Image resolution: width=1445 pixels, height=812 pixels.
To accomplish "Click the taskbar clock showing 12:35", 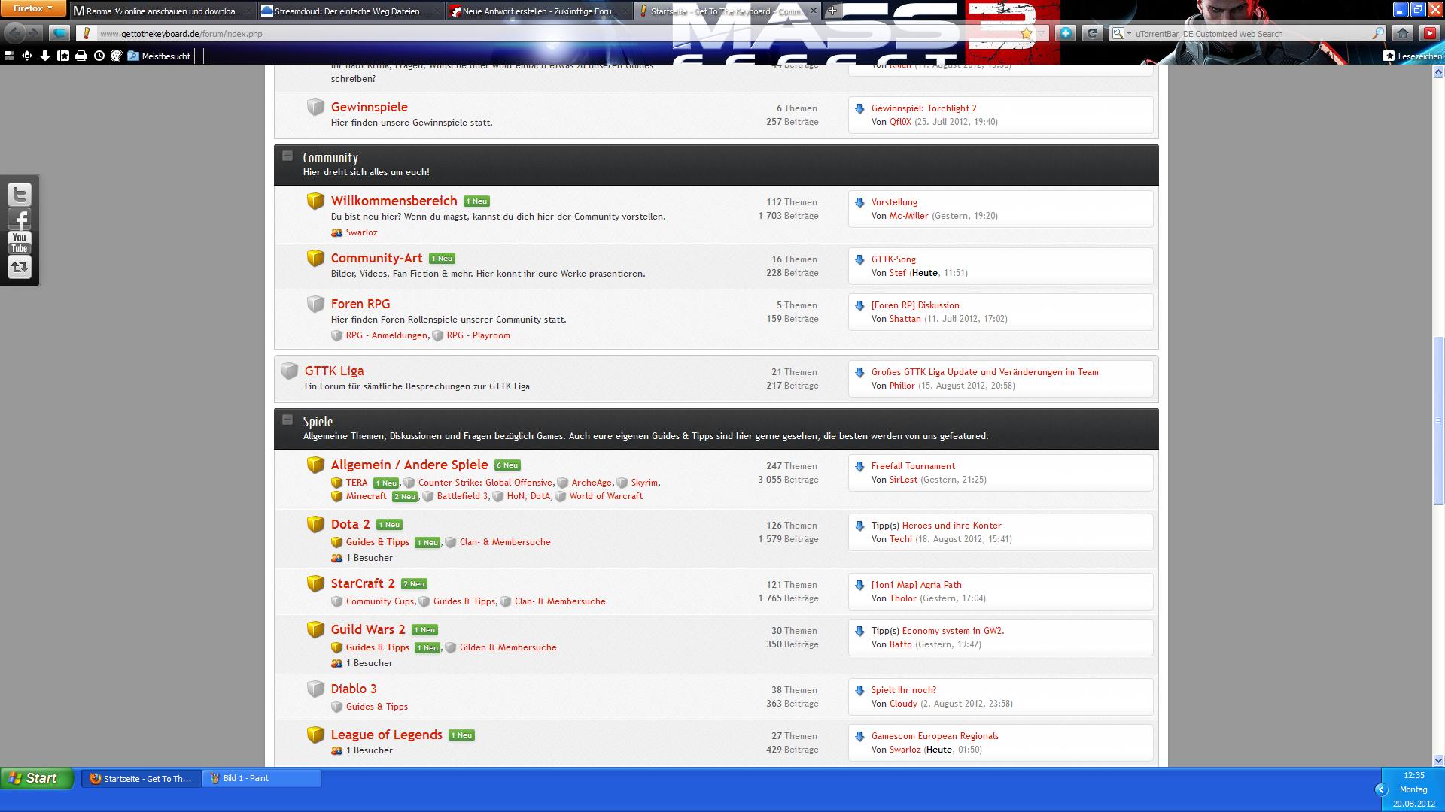I will coord(1414,775).
